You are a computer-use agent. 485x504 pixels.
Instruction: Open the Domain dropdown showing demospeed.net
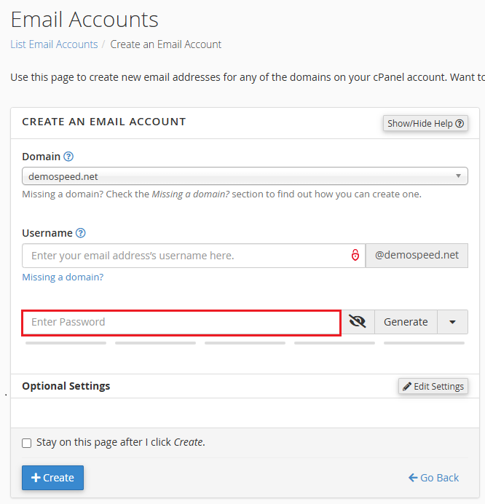(245, 176)
